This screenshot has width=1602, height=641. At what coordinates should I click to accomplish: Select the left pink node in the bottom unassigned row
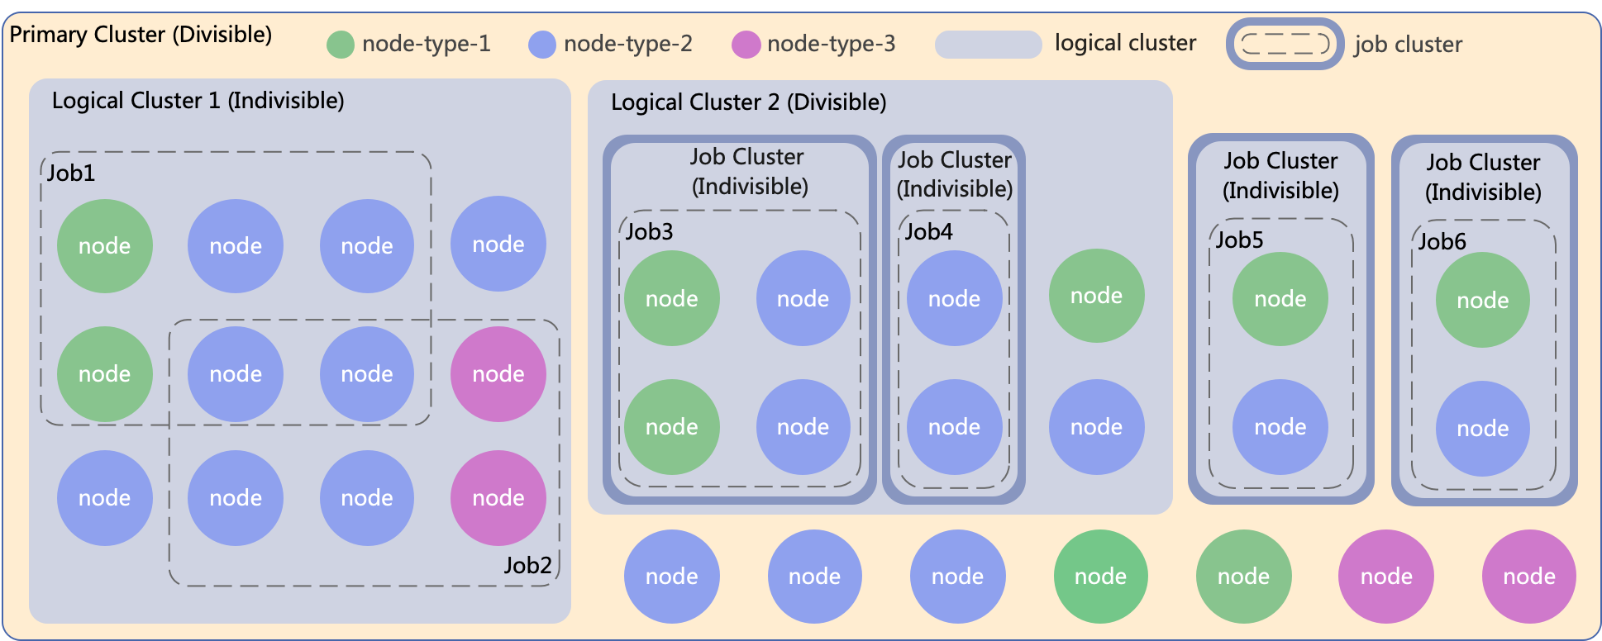coord(1386,577)
